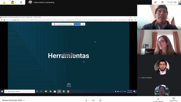Click the ENG language indicator in tray
The image size is (181, 102).
pos(125,91)
